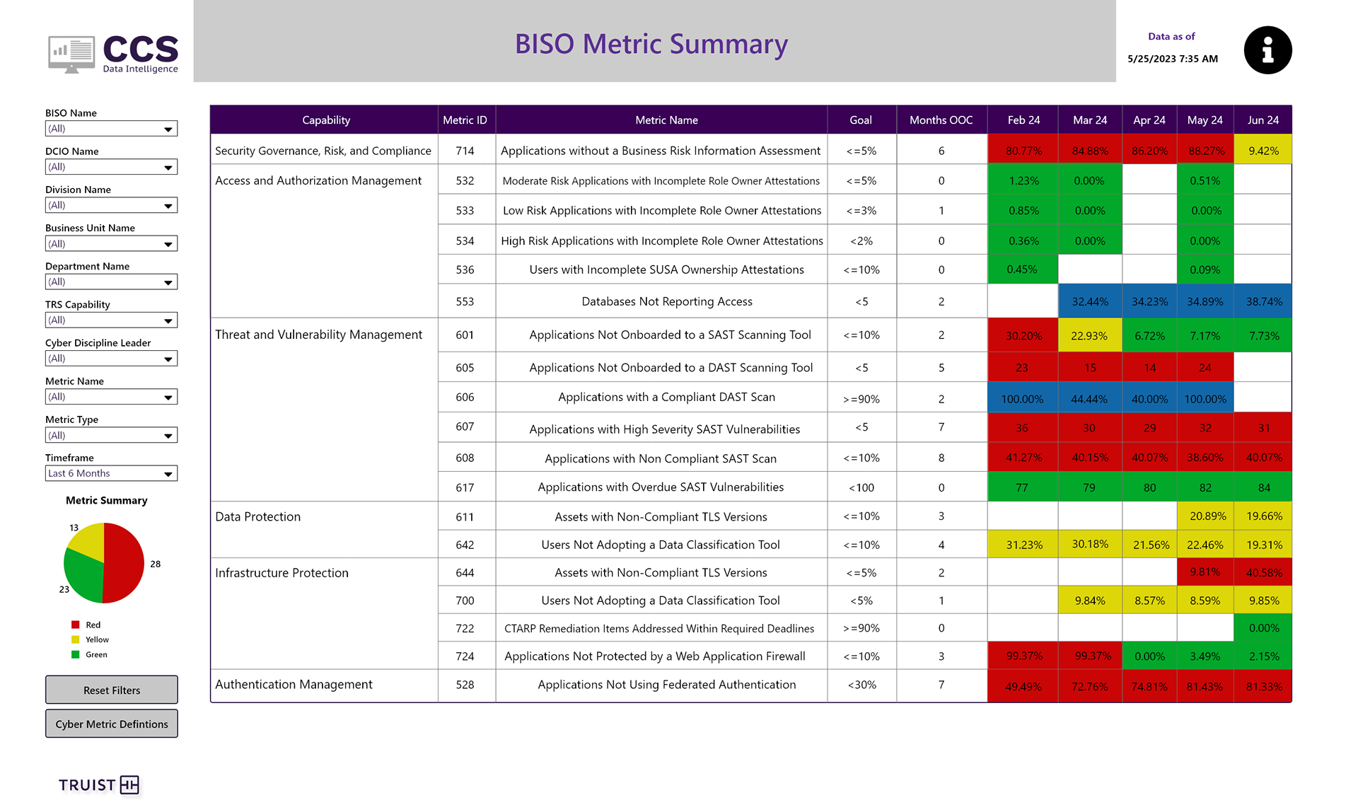Open the Cyber Discipline Leader dropdown

(111, 359)
